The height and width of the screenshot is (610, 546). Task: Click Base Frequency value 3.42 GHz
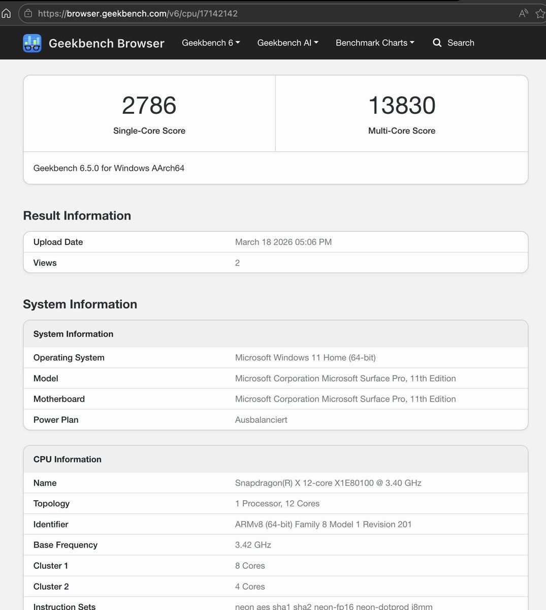tap(253, 545)
